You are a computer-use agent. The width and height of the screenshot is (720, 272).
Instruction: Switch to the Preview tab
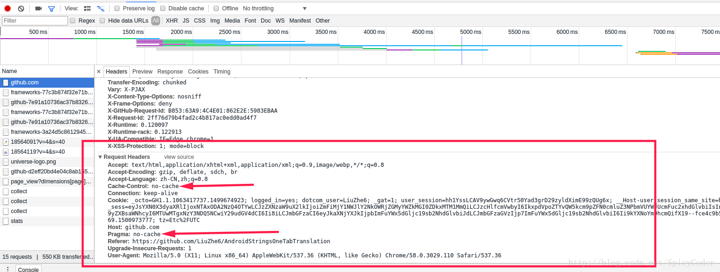tap(142, 72)
